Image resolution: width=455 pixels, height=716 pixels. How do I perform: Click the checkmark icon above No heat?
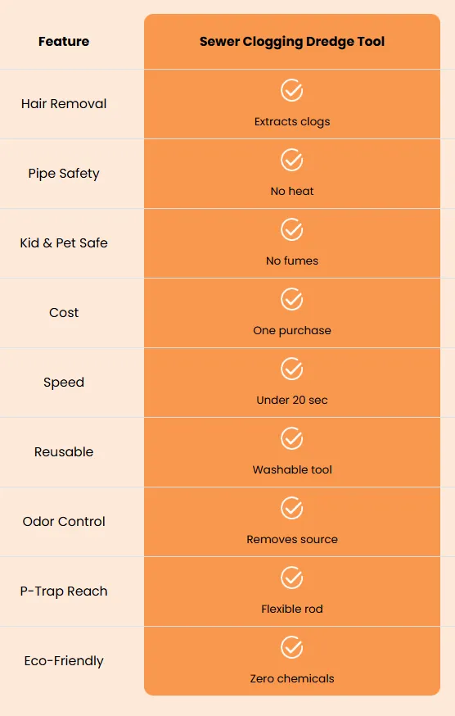pos(291,160)
